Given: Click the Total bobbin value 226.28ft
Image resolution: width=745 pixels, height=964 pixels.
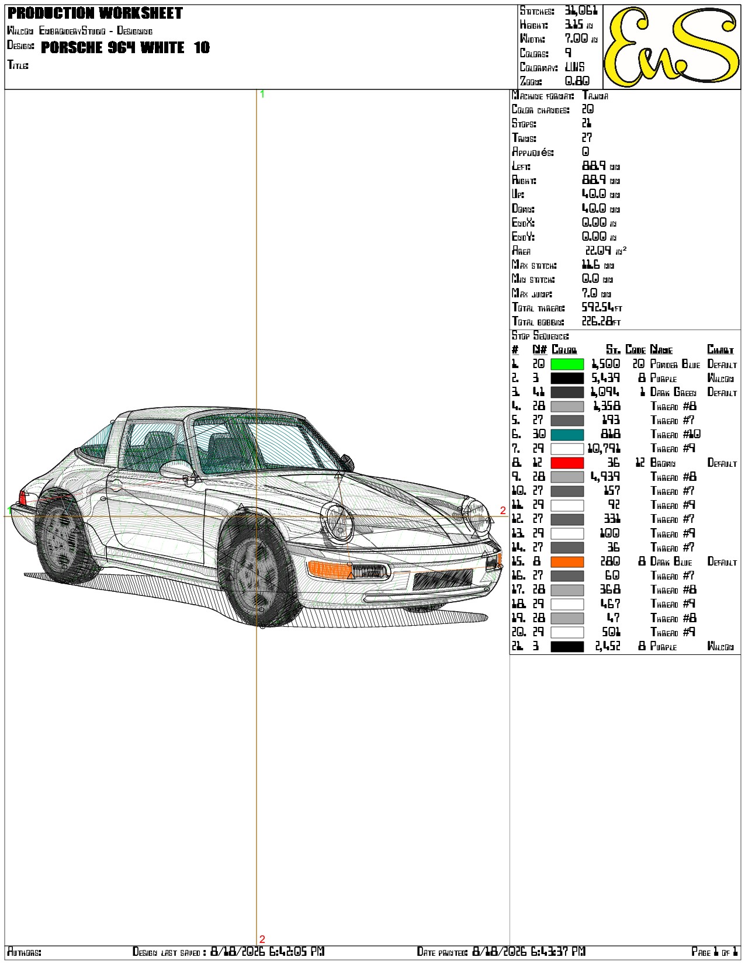Looking at the screenshot, I should click(x=601, y=321).
